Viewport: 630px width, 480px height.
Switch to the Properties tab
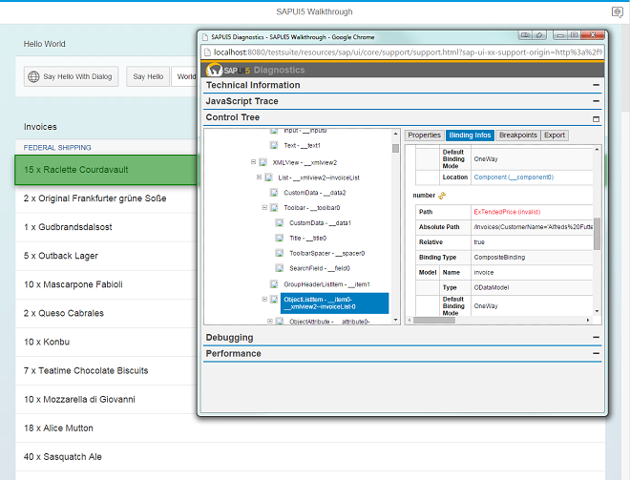coord(424,136)
